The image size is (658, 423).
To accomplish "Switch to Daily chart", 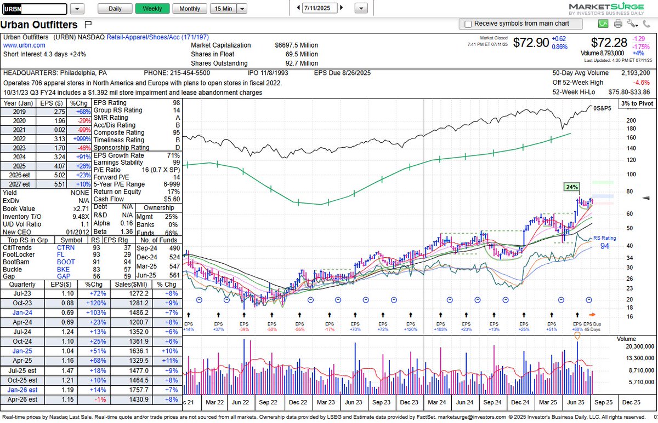I will tap(115, 9).
